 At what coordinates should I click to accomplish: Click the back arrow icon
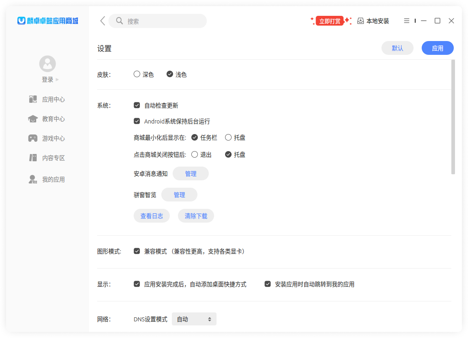103,21
